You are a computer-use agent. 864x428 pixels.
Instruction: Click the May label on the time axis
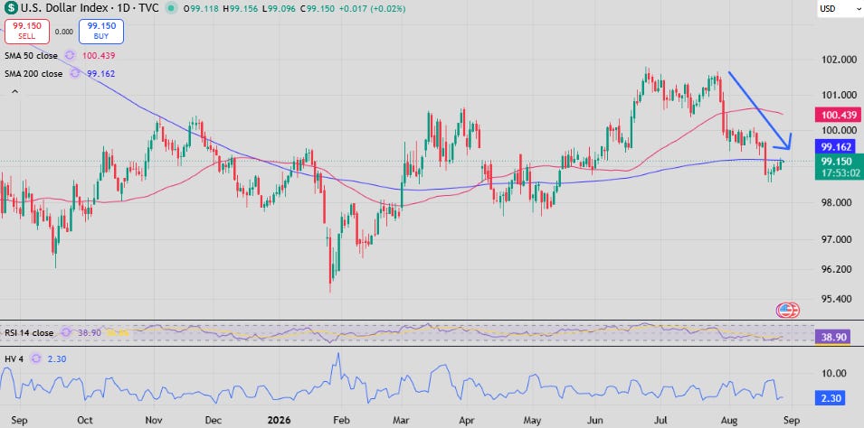point(531,419)
